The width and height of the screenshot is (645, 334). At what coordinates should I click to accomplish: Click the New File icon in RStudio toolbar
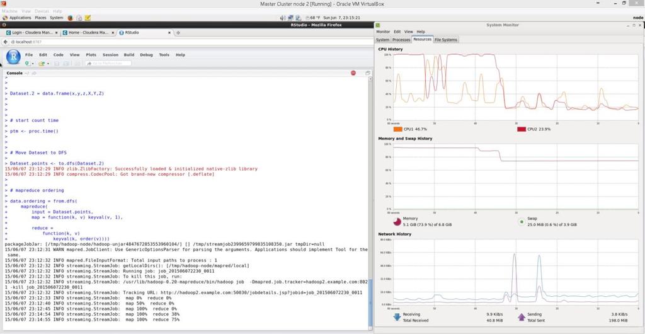coord(27,64)
